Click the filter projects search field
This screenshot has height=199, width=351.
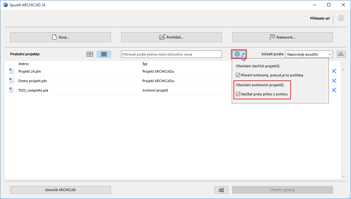point(171,54)
